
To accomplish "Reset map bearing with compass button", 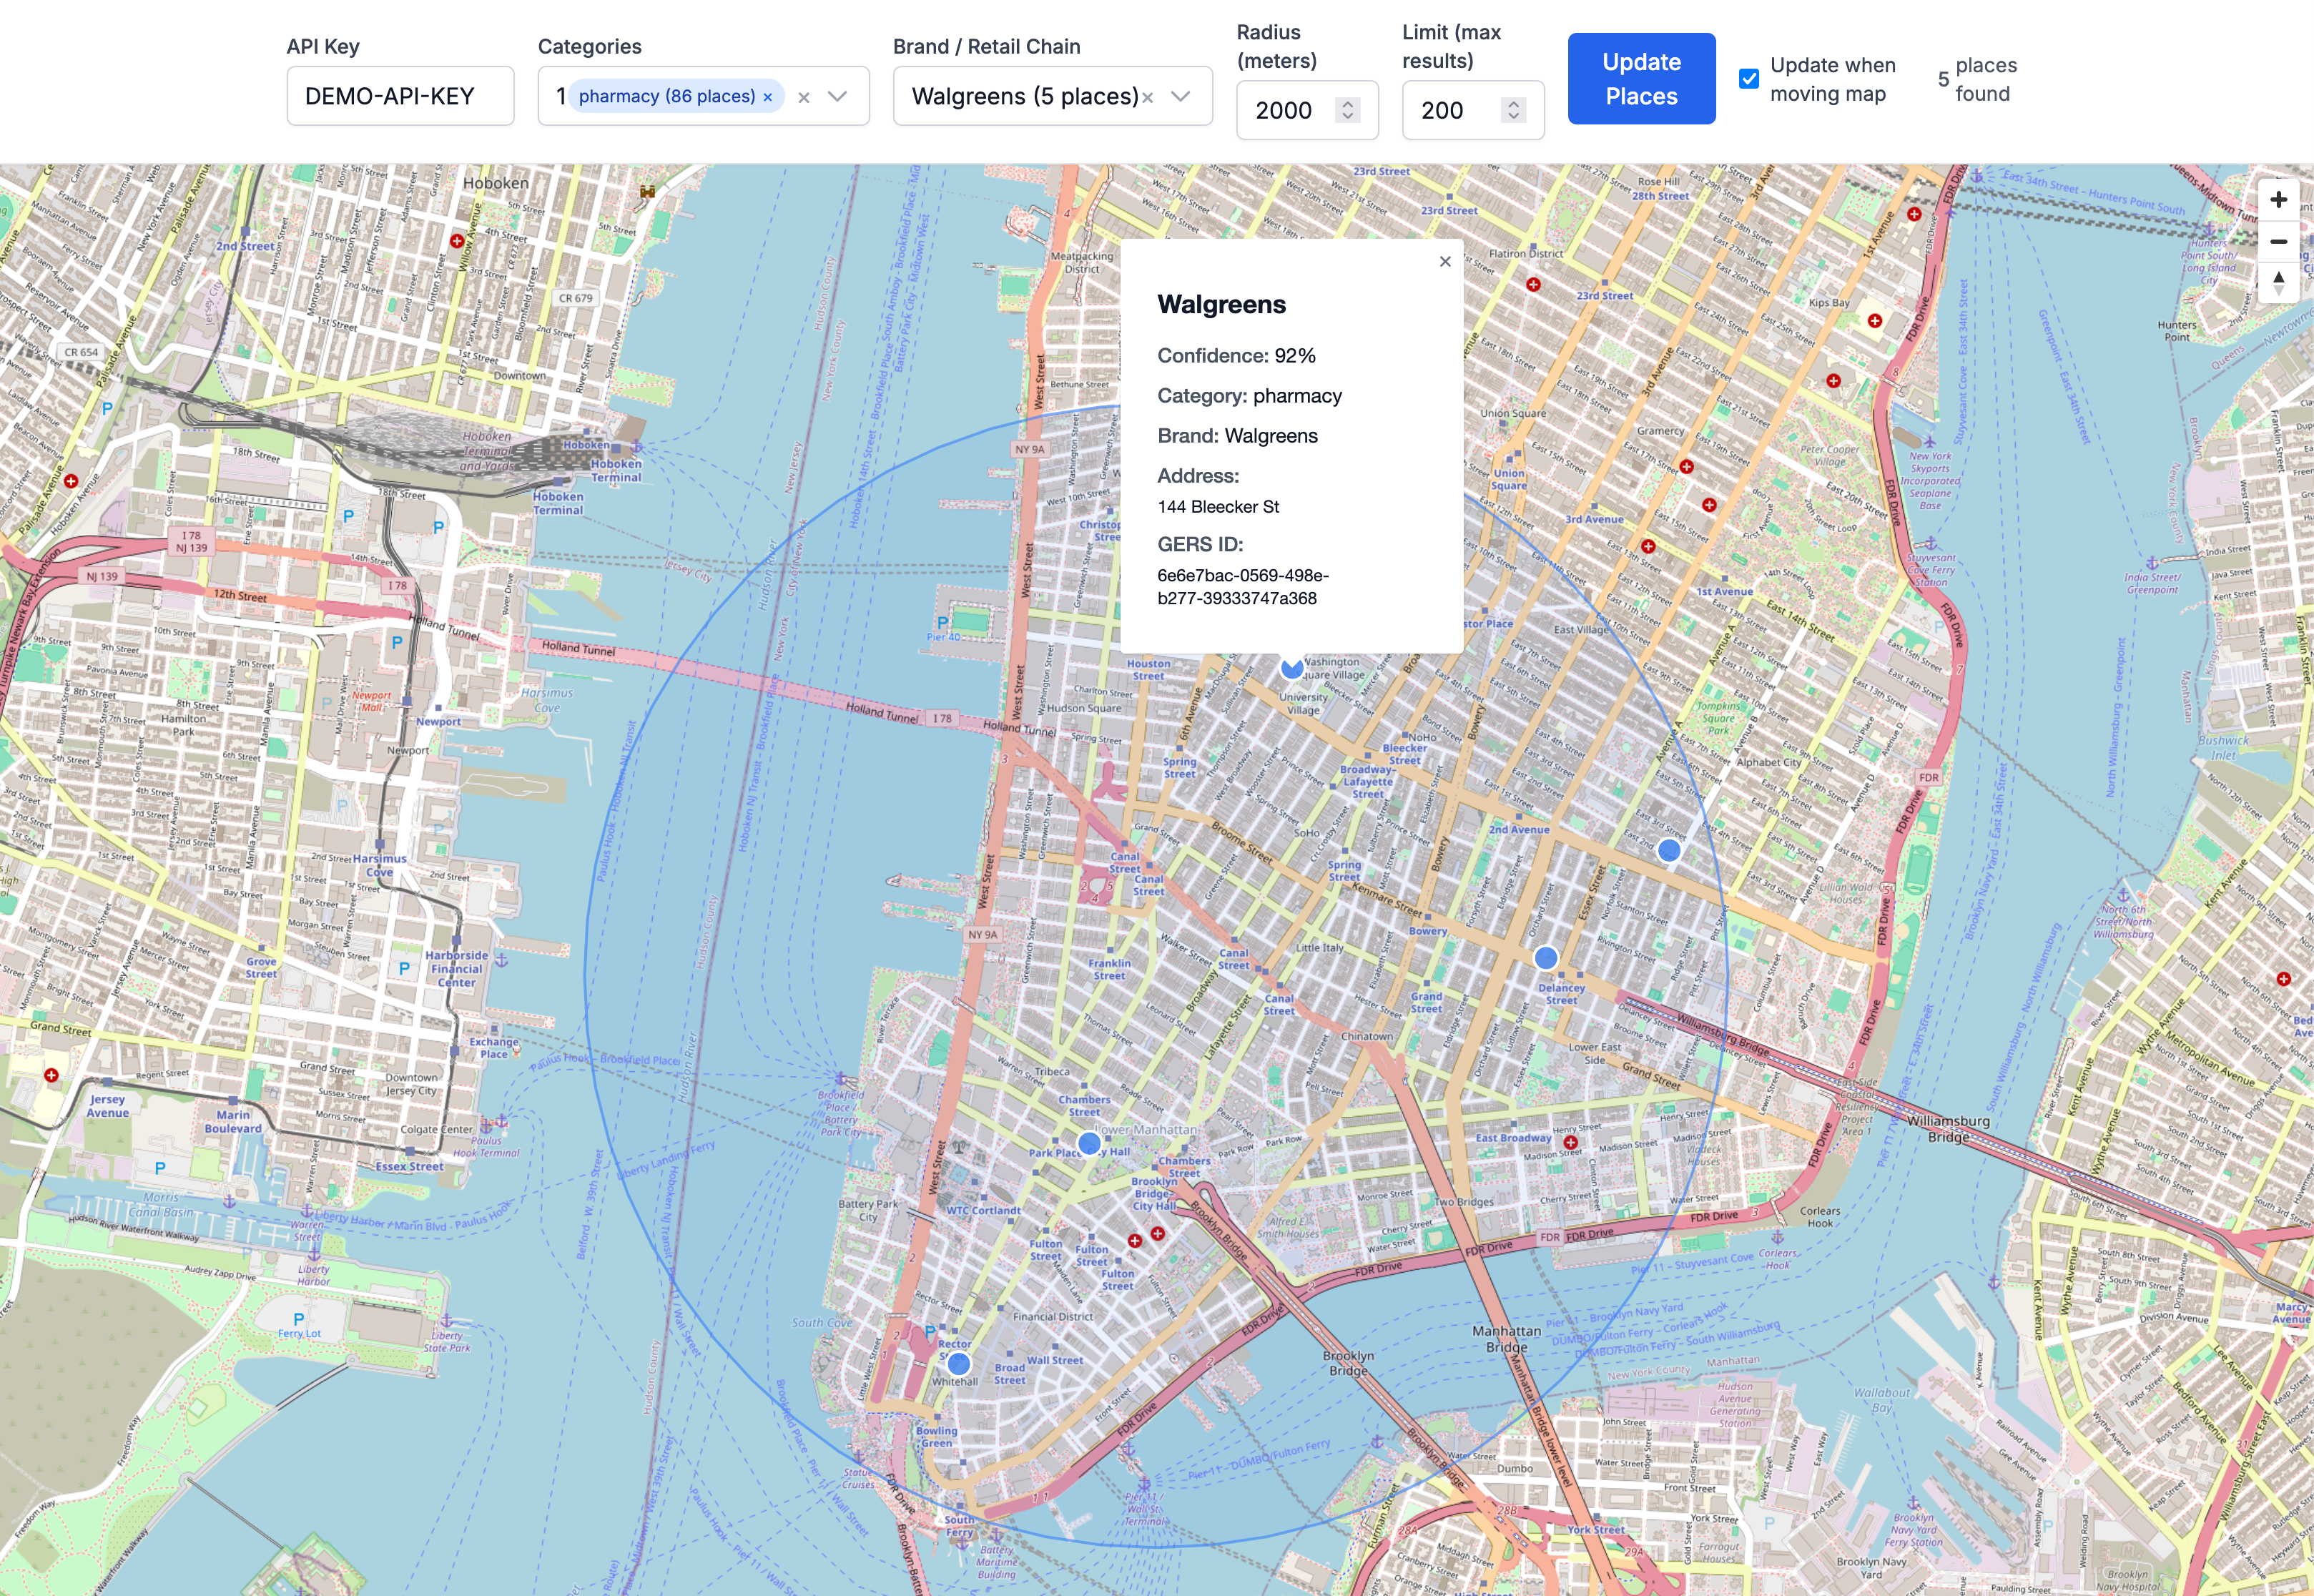I will click(x=2278, y=282).
